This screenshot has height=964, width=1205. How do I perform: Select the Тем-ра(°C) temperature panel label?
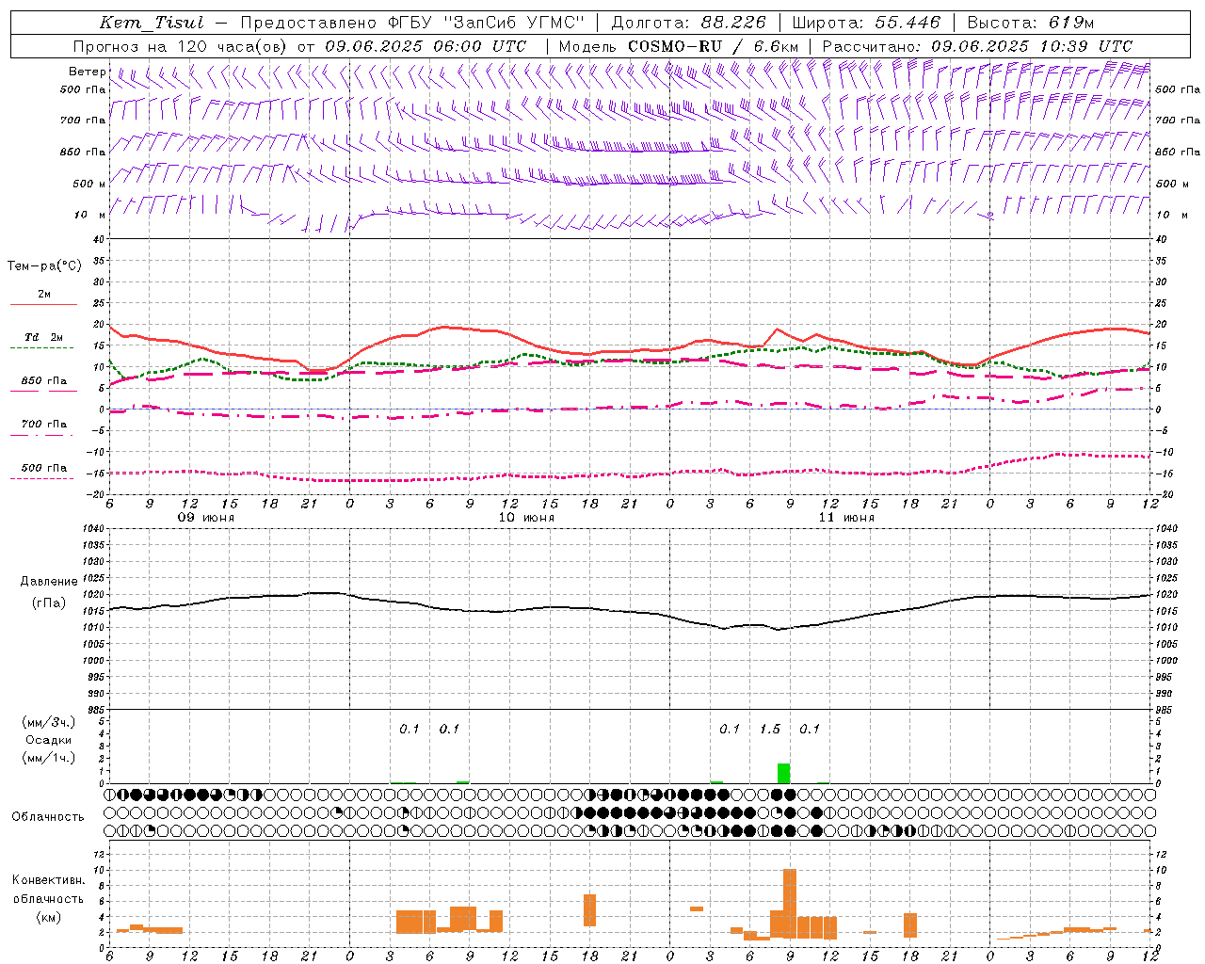click(44, 266)
